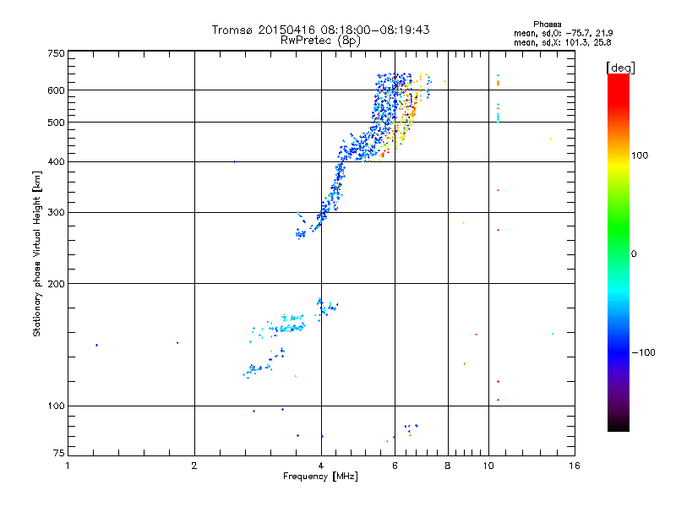Click the colorbar tick label '-100'

tap(644, 352)
